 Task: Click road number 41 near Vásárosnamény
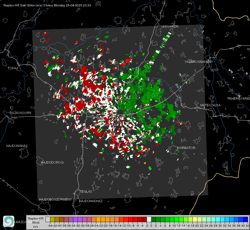tap(194, 75)
